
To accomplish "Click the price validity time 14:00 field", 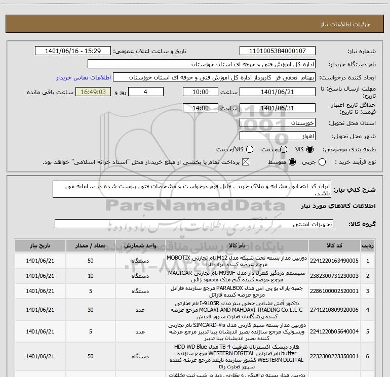I will tap(201, 108).
